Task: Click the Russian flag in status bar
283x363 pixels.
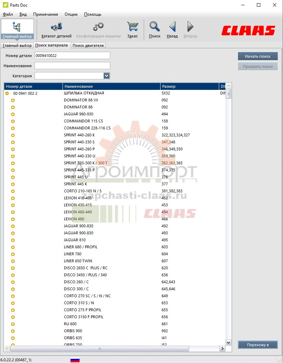Action: pyautogui.click(x=75, y=360)
